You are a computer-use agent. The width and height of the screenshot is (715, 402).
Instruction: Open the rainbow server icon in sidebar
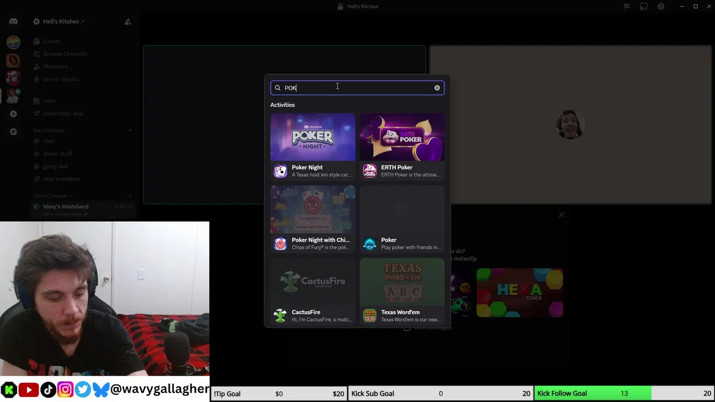pos(13,42)
